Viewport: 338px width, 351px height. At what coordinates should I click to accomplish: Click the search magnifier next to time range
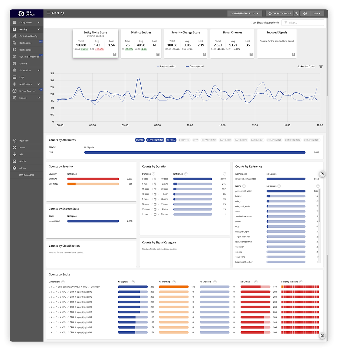[296, 13]
